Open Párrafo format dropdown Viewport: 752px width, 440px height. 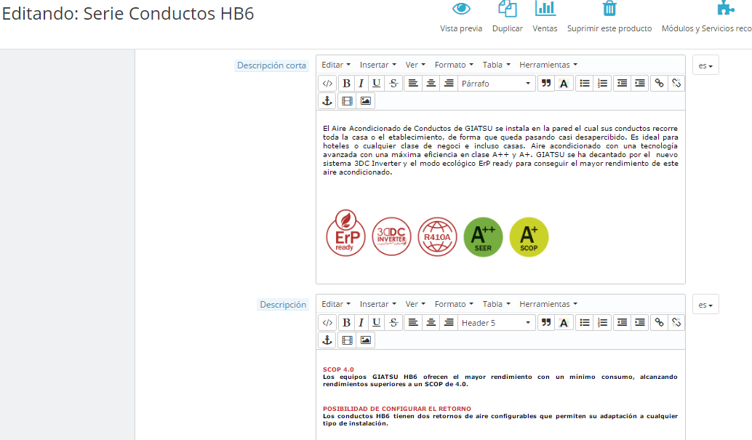click(497, 84)
